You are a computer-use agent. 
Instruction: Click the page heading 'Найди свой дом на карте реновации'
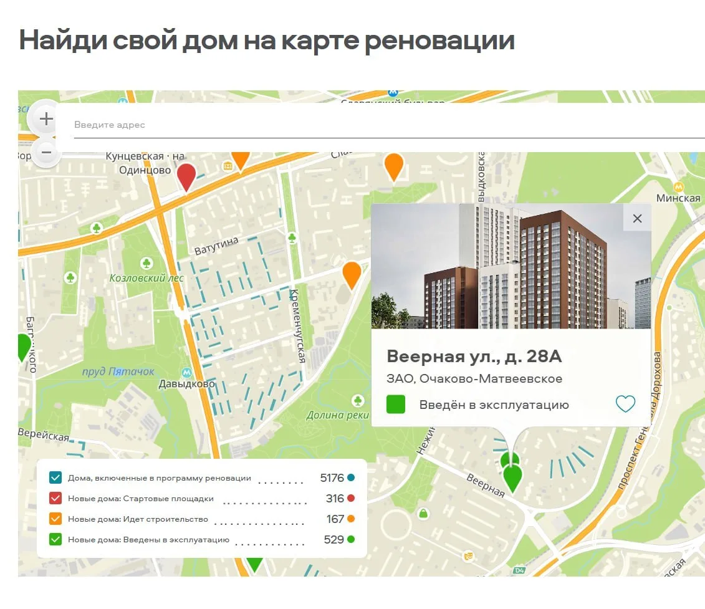click(x=267, y=40)
